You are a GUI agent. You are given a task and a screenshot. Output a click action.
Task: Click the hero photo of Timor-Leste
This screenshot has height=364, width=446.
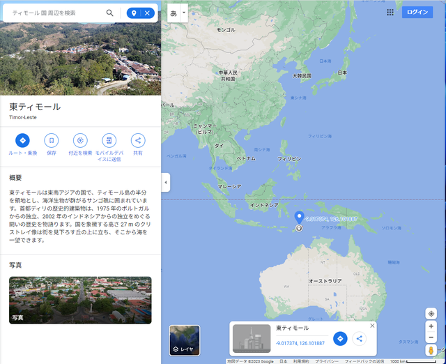coord(81,59)
